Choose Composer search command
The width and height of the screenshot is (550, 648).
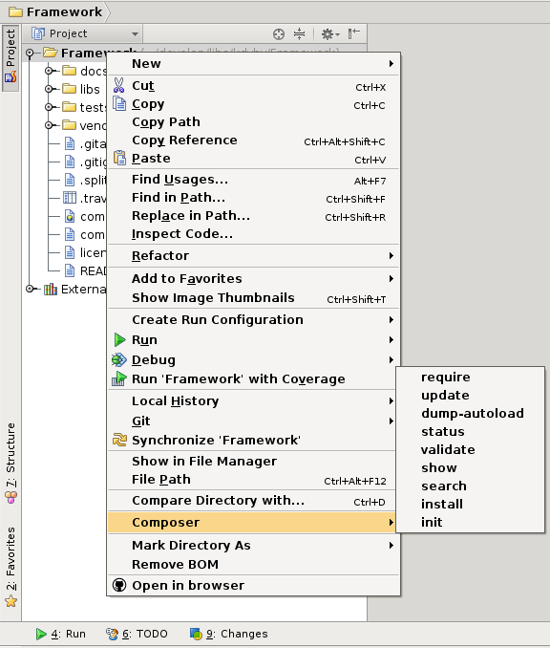point(471,486)
